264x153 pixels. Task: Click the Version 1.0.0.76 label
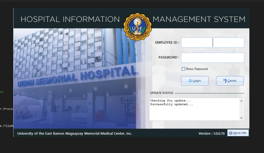[211, 133]
